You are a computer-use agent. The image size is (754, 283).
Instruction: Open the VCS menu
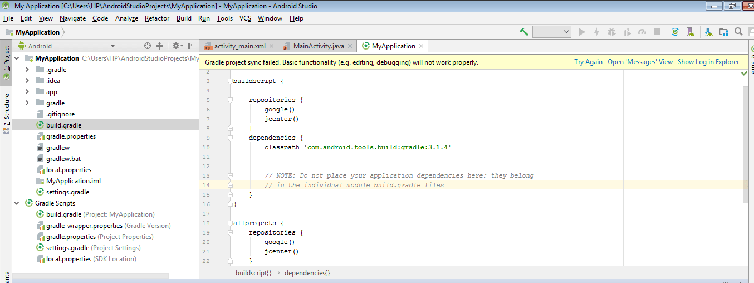click(x=246, y=18)
